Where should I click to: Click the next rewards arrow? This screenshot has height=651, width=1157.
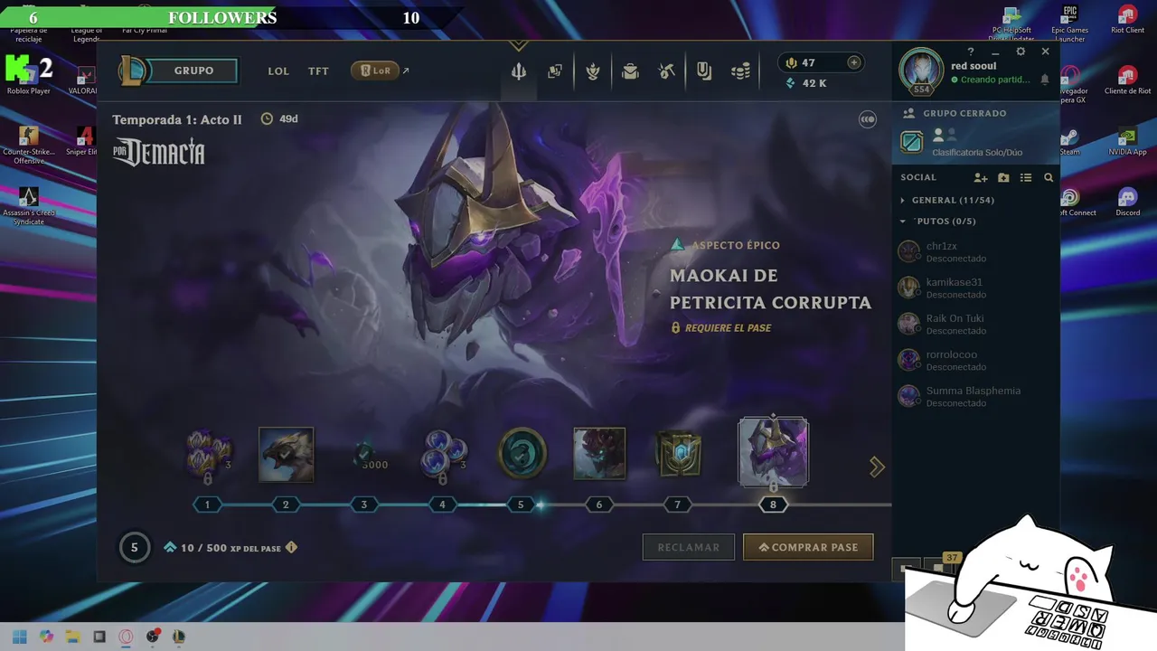click(876, 467)
